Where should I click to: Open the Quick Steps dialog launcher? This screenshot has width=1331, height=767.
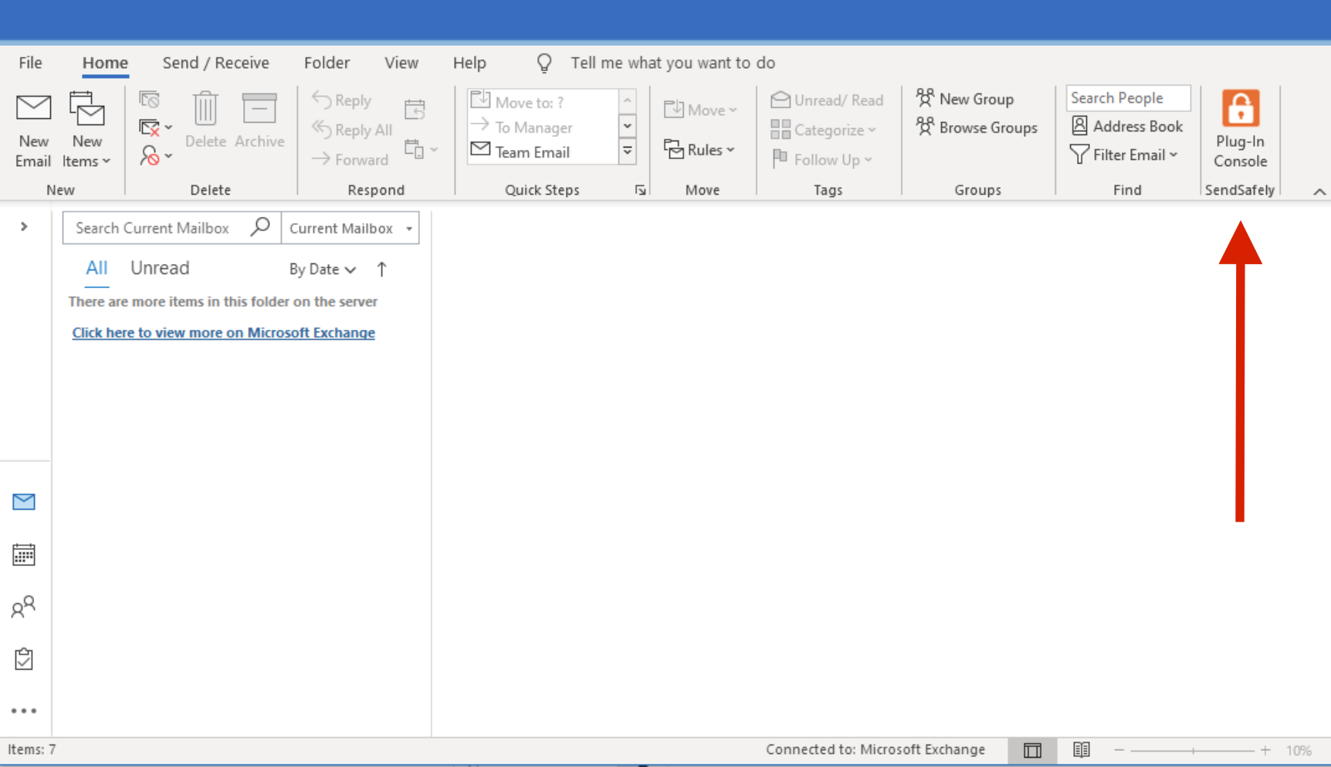[x=640, y=190]
